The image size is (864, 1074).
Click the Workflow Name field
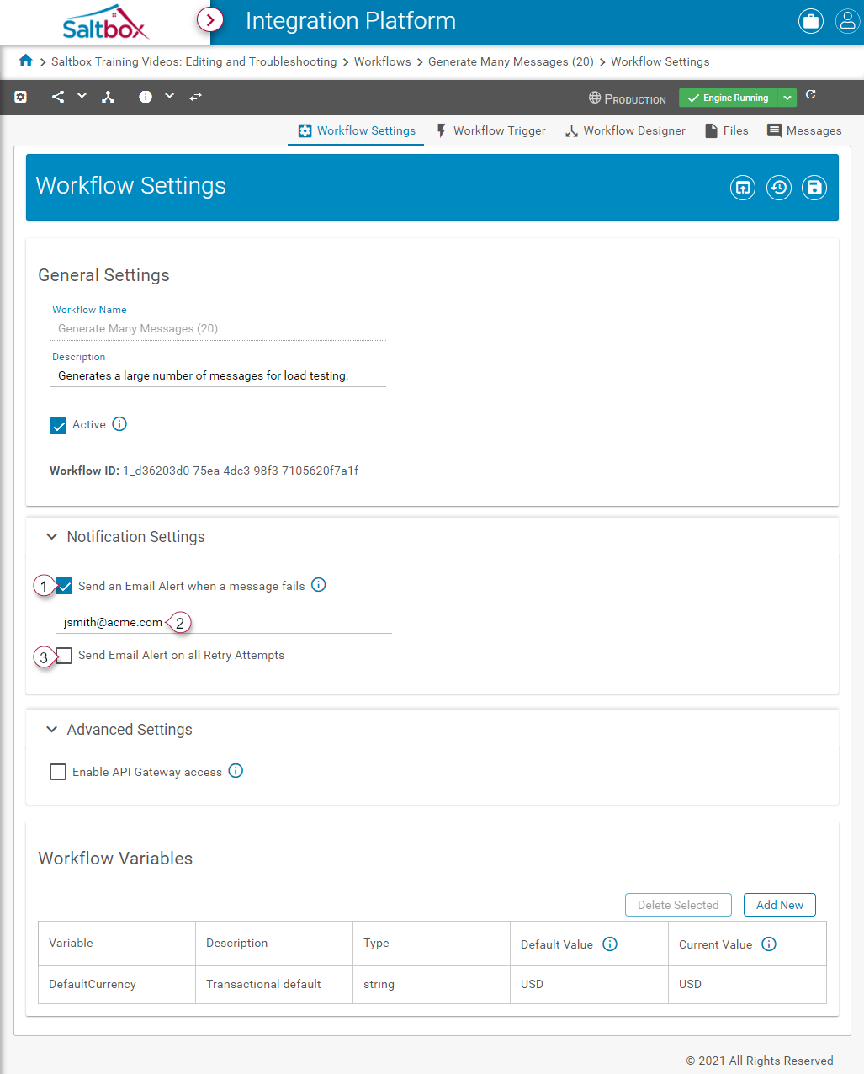click(x=218, y=329)
